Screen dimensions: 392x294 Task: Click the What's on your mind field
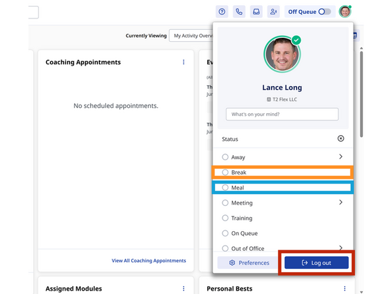click(x=282, y=115)
